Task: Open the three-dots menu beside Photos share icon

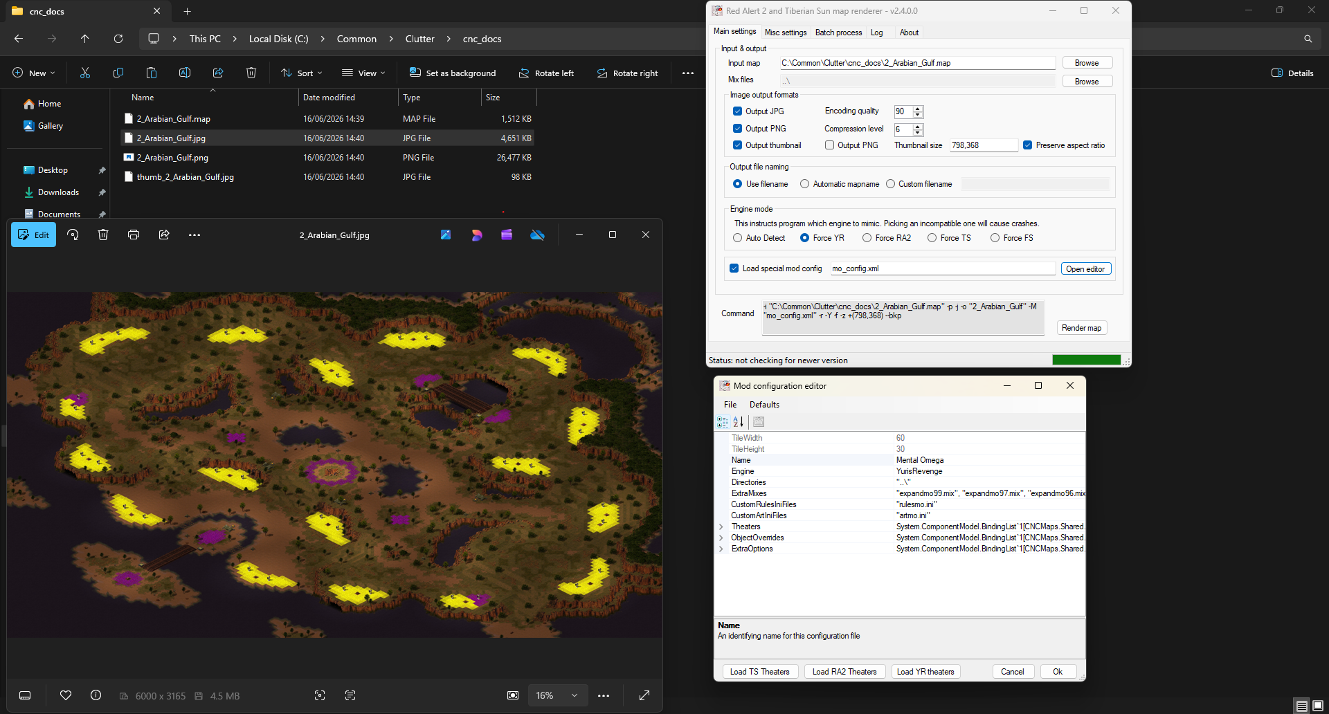Action: tap(195, 235)
